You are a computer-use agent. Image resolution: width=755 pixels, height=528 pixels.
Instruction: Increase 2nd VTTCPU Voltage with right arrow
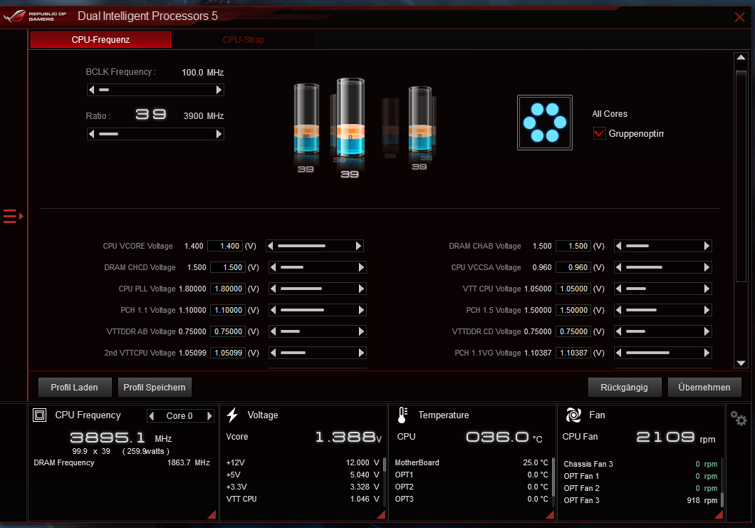coord(361,353)
